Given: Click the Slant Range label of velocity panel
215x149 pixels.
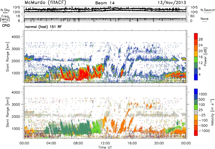Looking at the screenshot, I should 8,112.
